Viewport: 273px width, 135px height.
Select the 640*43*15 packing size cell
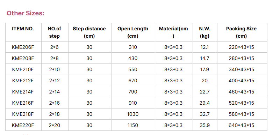click(x=241, y=125)
